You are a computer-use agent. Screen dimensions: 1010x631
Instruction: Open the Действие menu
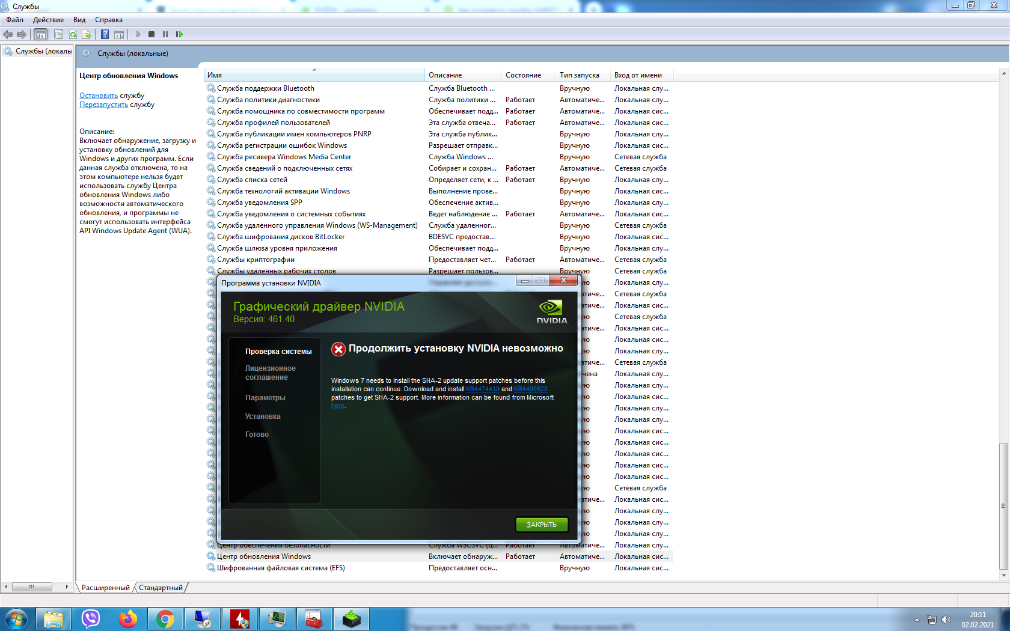click(x=48, y=20)
